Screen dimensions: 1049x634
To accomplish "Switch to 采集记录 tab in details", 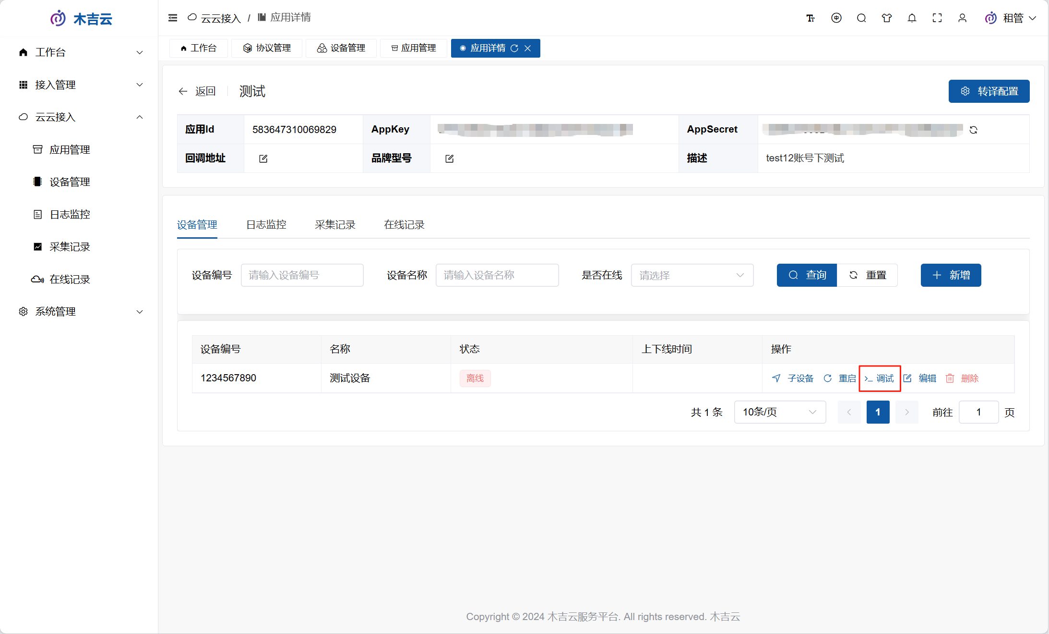I will 335,225.
